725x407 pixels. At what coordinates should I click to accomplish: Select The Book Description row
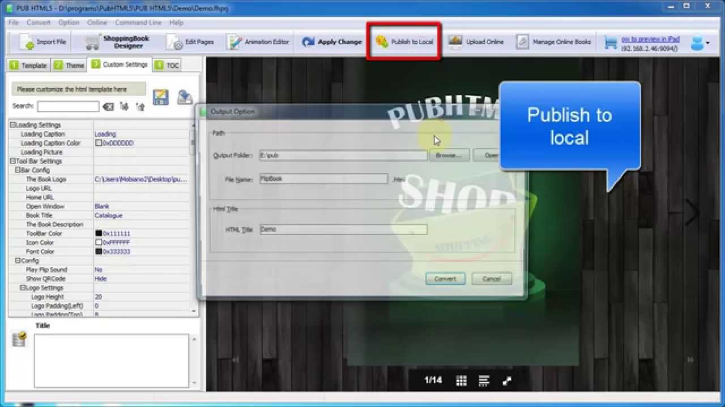click(x=99, y=224)
